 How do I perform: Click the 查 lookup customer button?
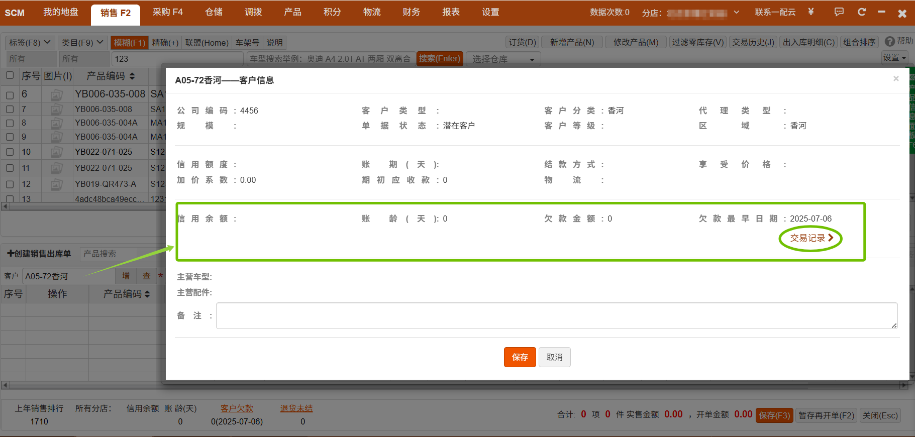(x=147, y=276)
